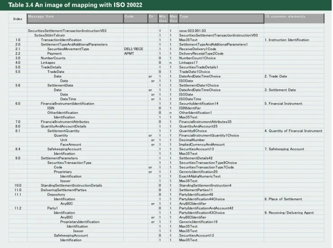
Task: Select the 'ISINIdentifier' type cell
Action: point(190,108)
